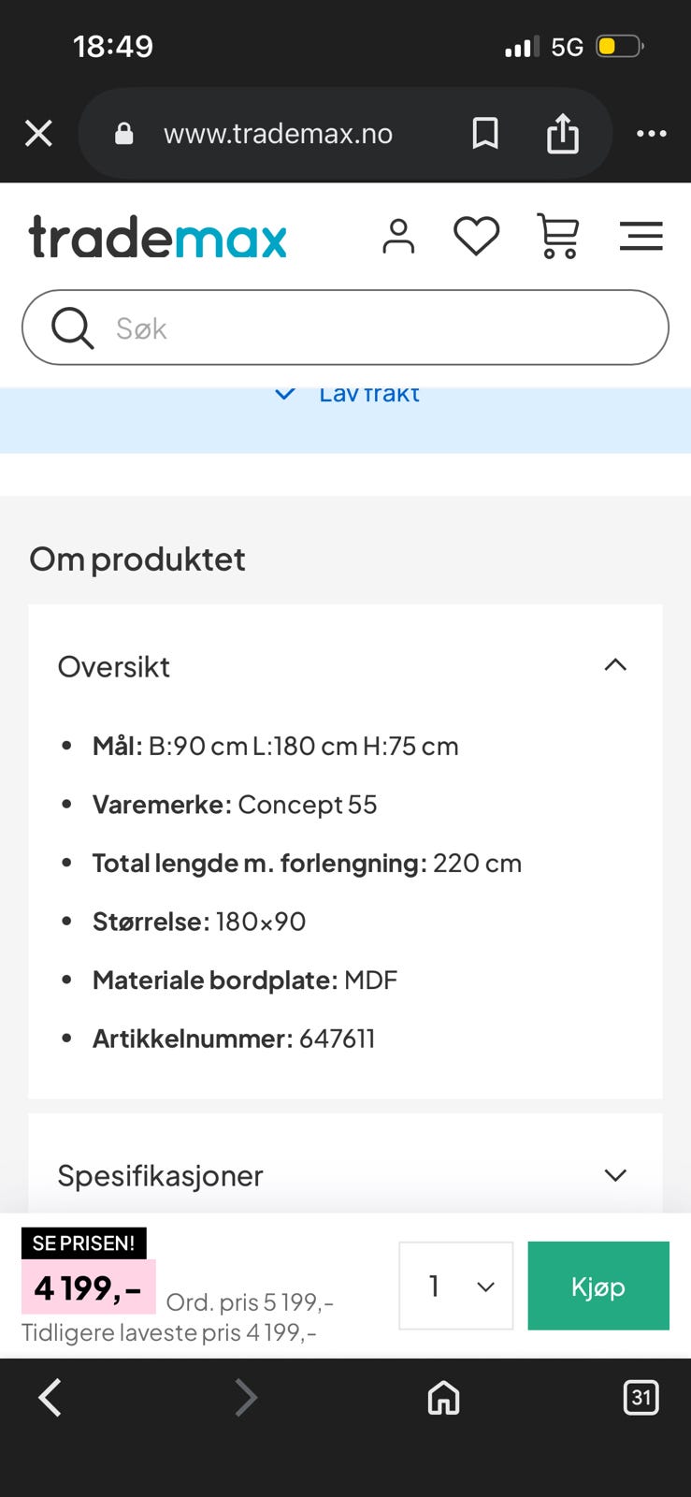Close the page with the X button
The width and height of the screenshot is (691, 1497).
pos(38,133)
